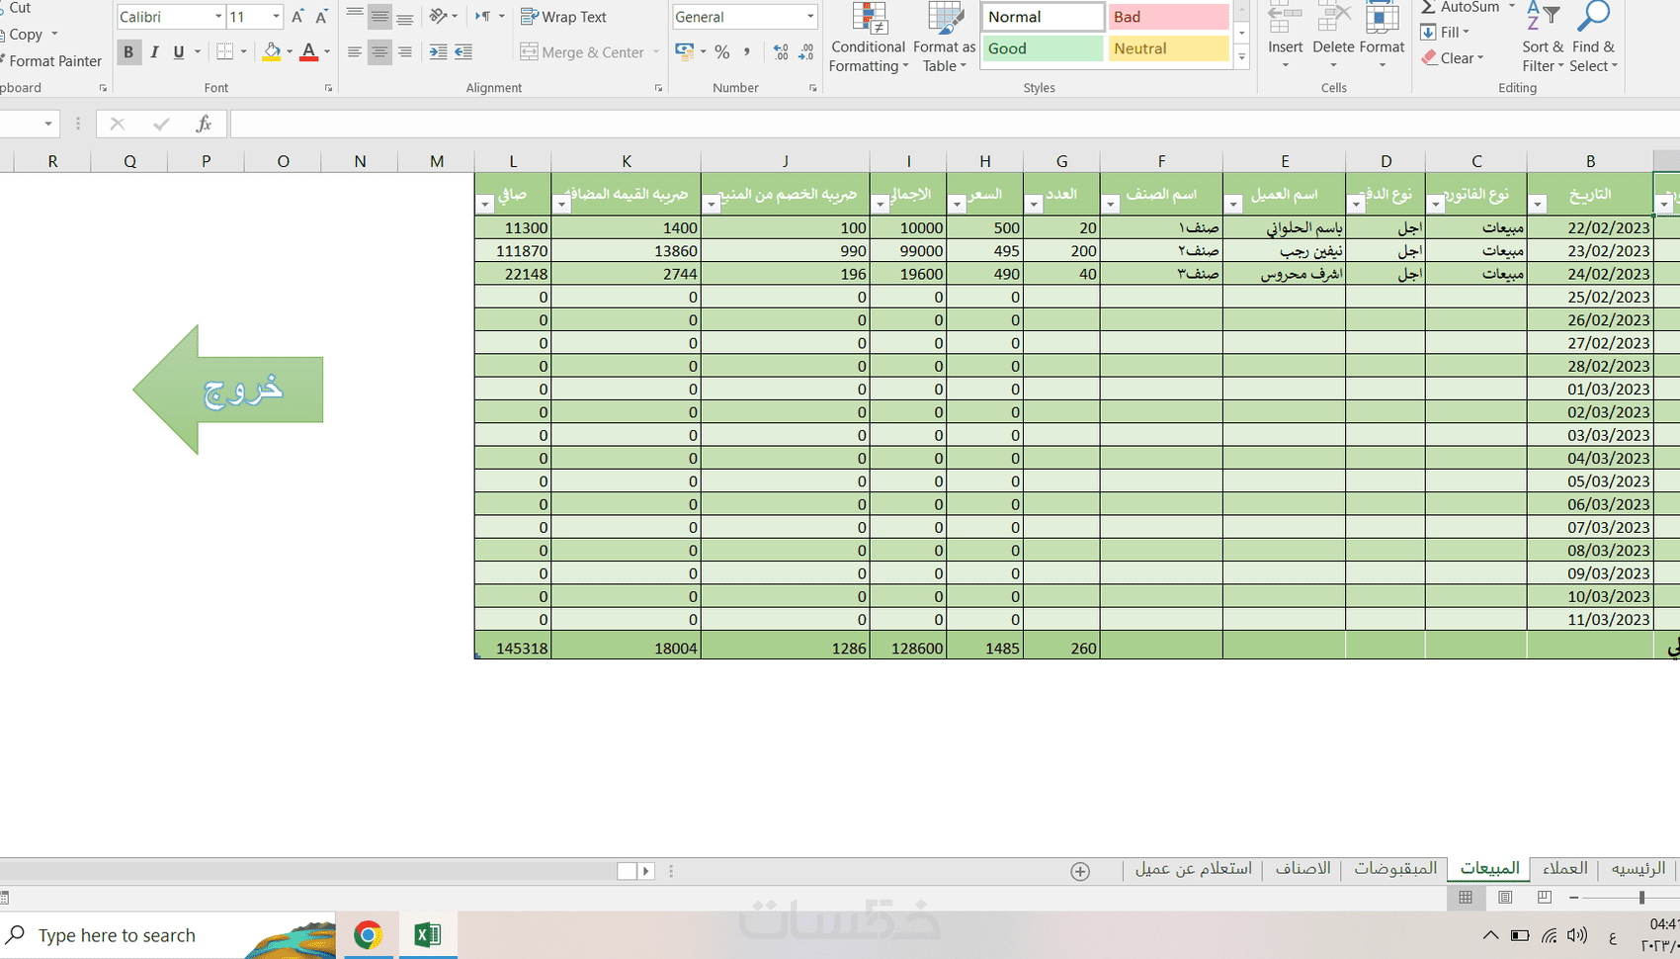Apply the Accounting number format

684,51
